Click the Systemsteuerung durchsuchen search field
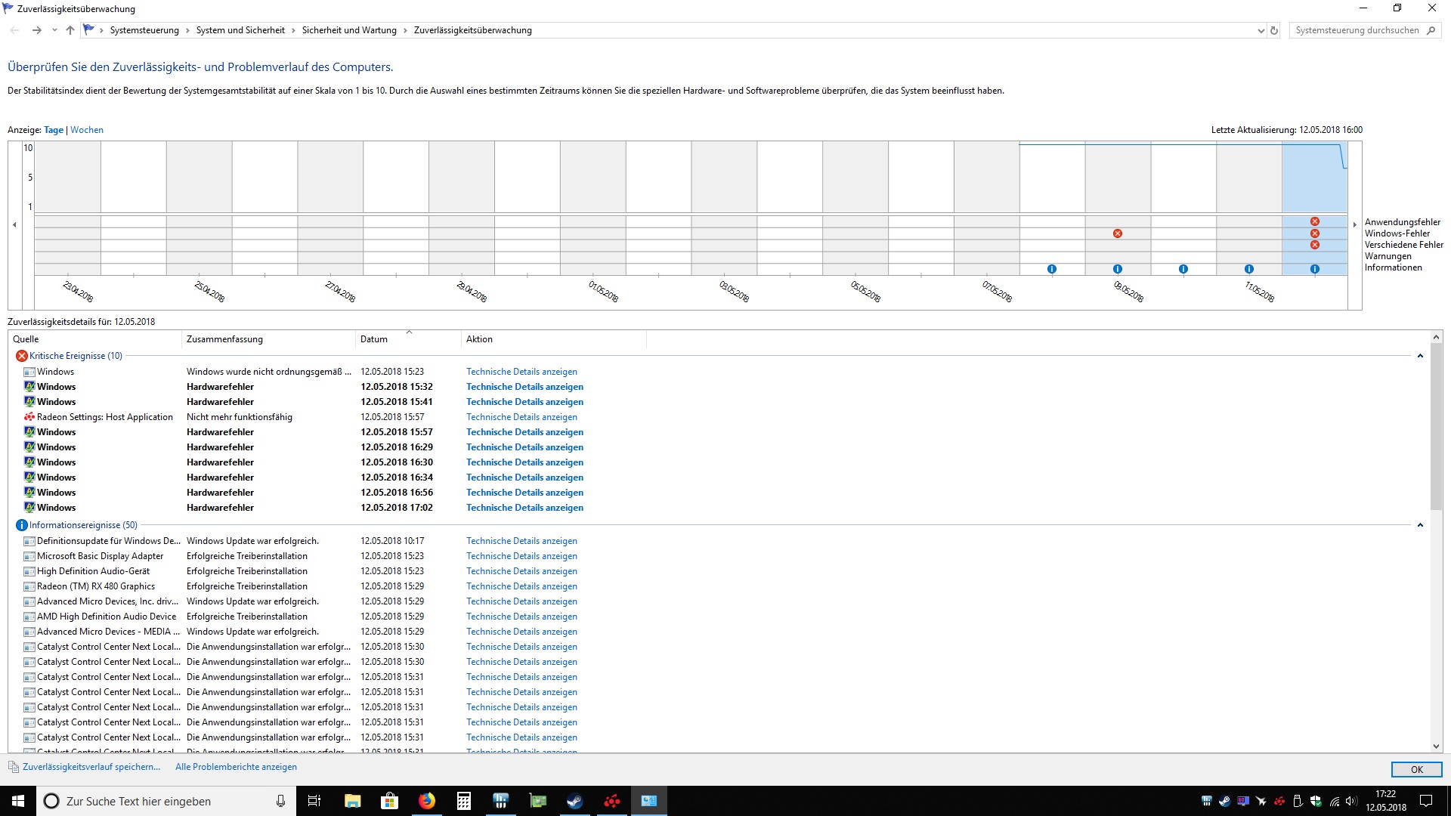The image size is (1451, 816). pos(1357,30)
